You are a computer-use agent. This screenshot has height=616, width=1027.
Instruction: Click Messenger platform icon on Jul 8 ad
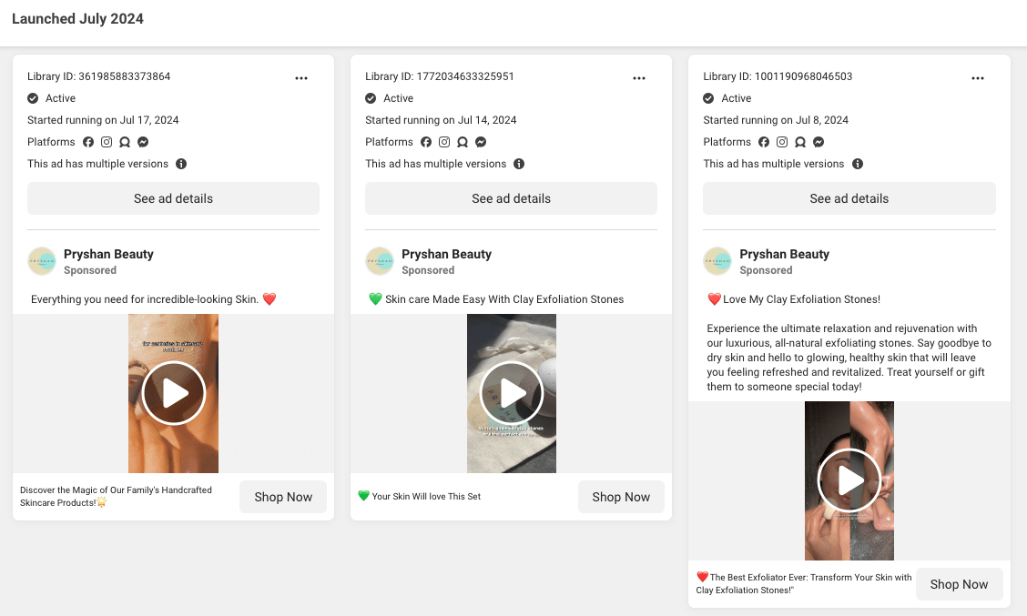(819, 142)
